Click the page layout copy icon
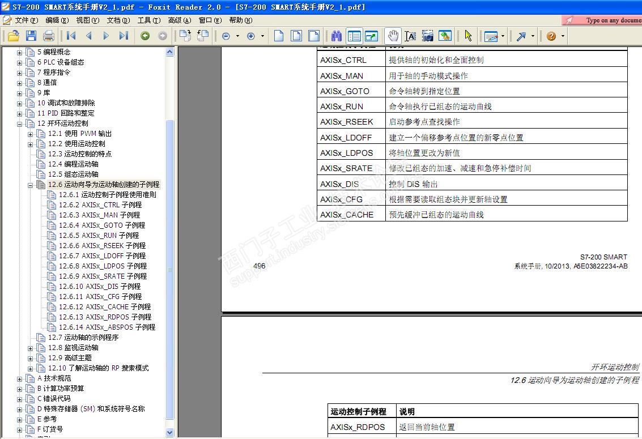 185,36
